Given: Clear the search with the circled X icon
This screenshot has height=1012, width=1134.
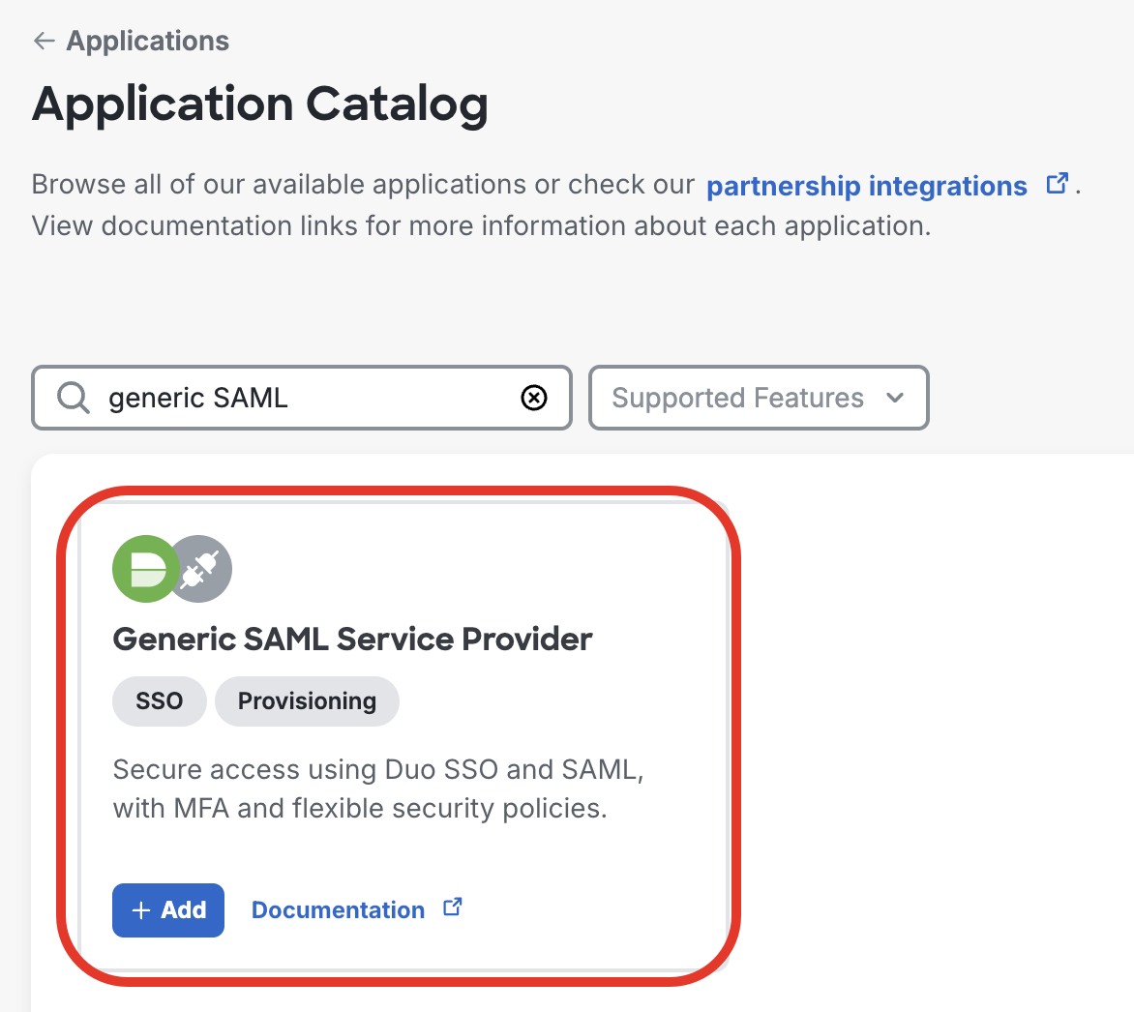Looking at the screenshot, I should (533, 398).
